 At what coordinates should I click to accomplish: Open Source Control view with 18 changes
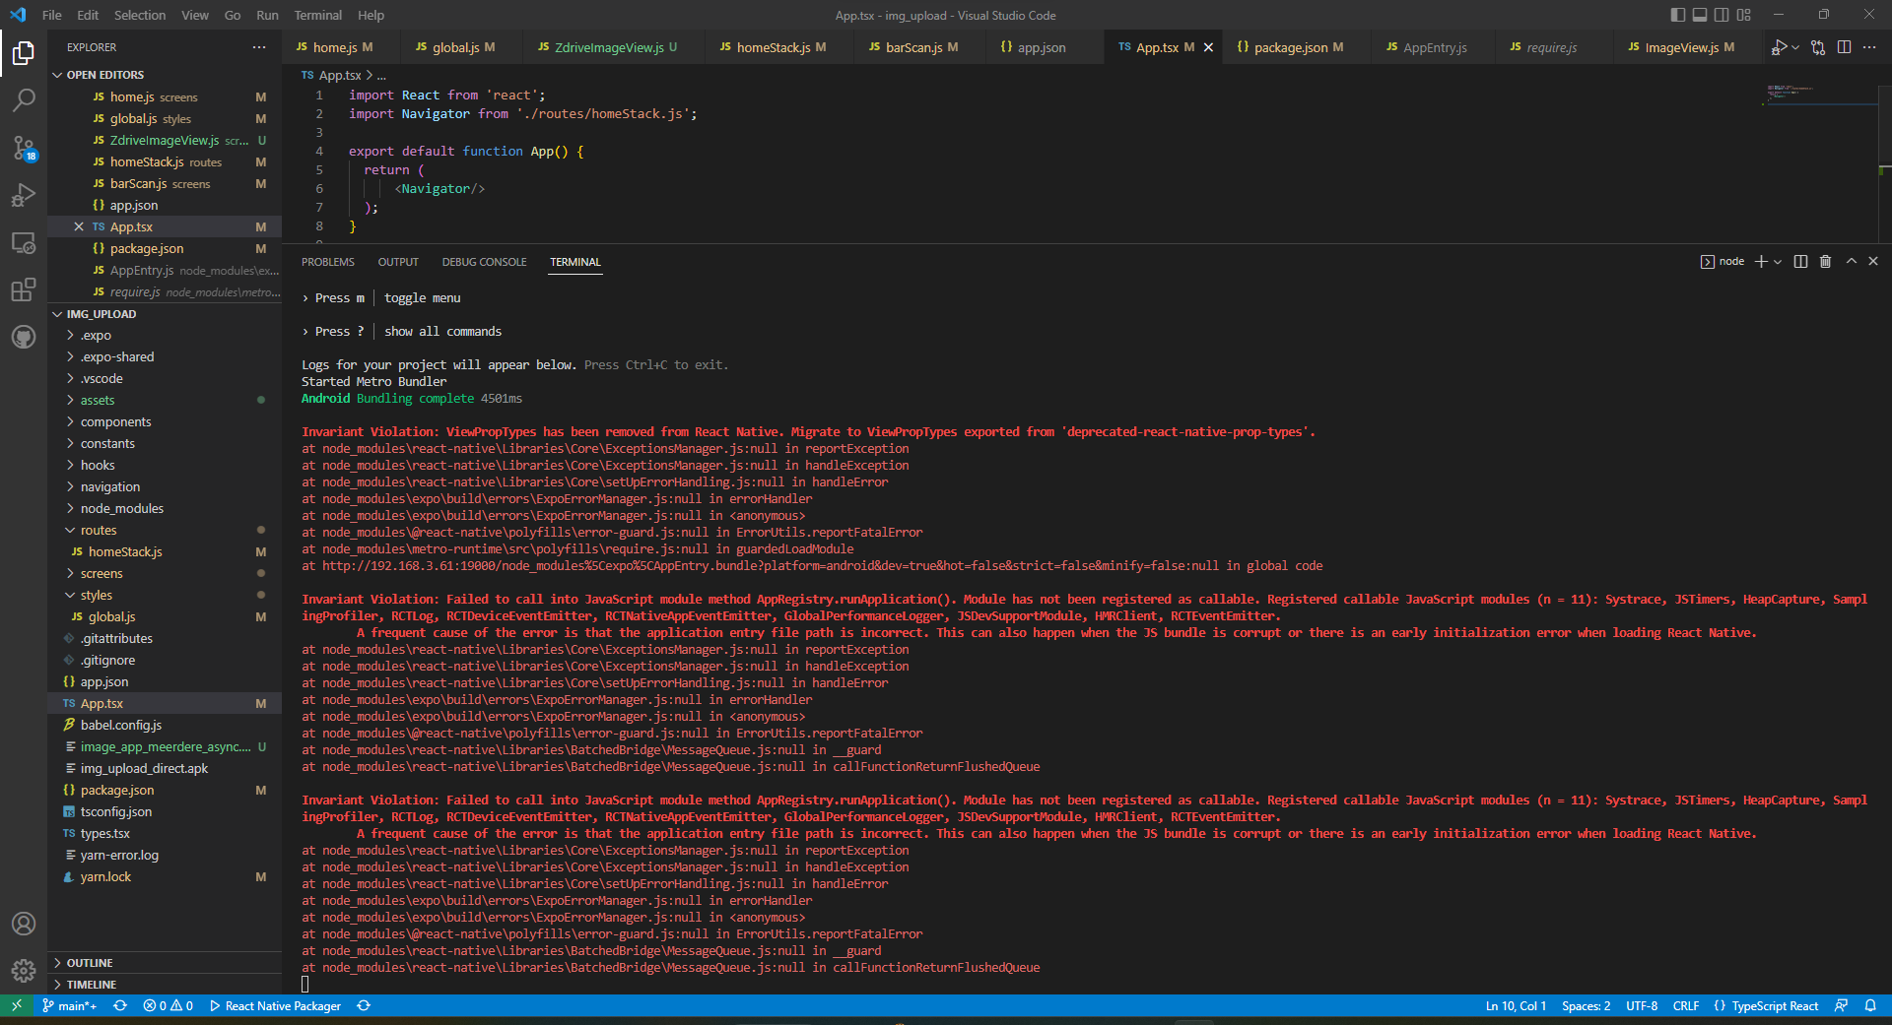click(x=24, y=148)
